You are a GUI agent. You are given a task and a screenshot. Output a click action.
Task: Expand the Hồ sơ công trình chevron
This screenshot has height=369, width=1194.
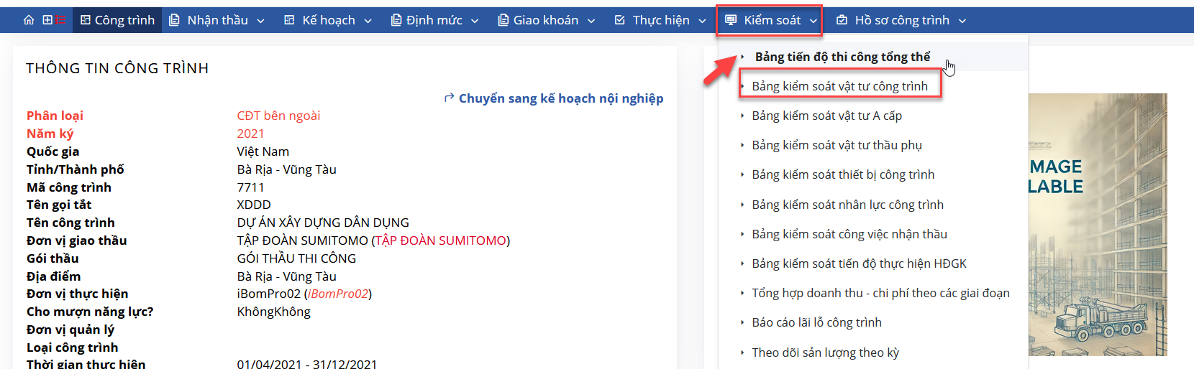(x=962, y=21)
